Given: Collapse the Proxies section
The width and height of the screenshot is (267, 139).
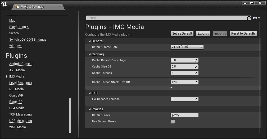Looking at the screenshot, I should click(89, 109).
